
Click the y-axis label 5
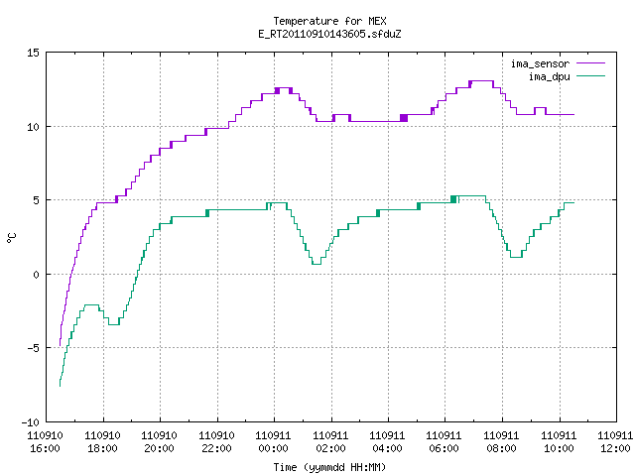37,200
